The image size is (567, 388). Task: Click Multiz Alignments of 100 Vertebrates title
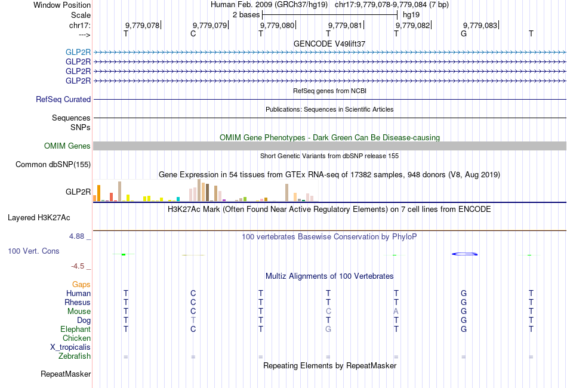point(329,276)
